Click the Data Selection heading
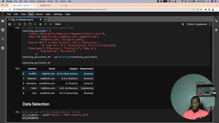The width and height of the screenshot is (219, 123). tap(36, 104)
